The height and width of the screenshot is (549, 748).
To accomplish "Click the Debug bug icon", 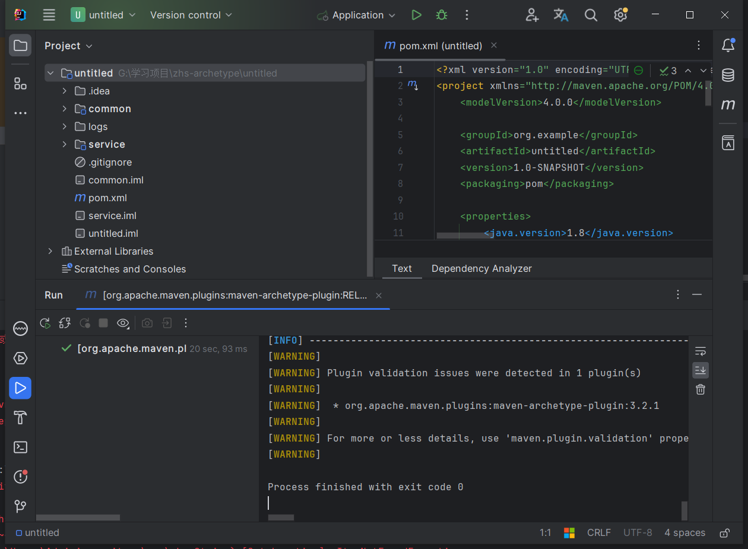I will tap(442, 15).
